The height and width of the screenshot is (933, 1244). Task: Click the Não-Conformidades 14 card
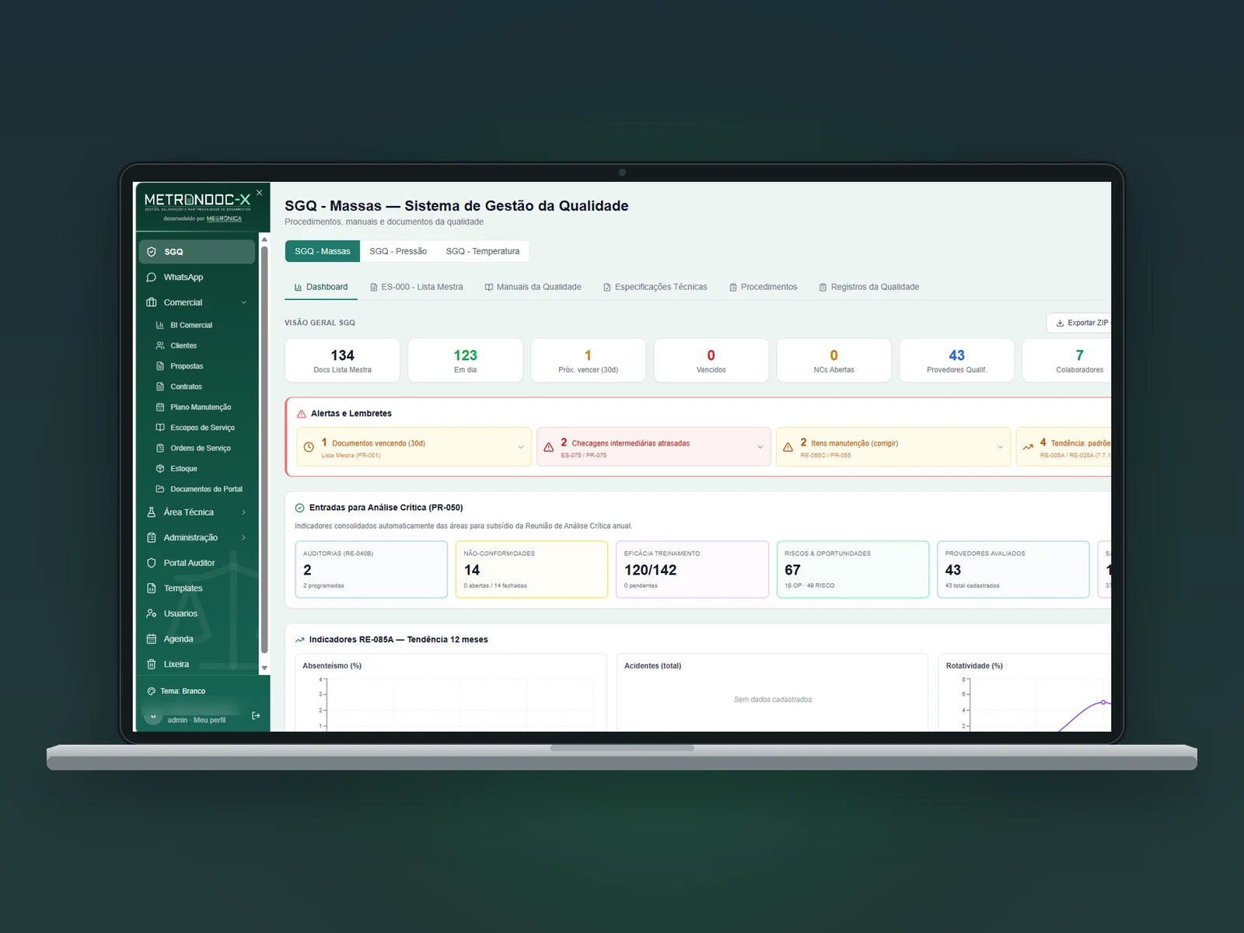[532, 569]
